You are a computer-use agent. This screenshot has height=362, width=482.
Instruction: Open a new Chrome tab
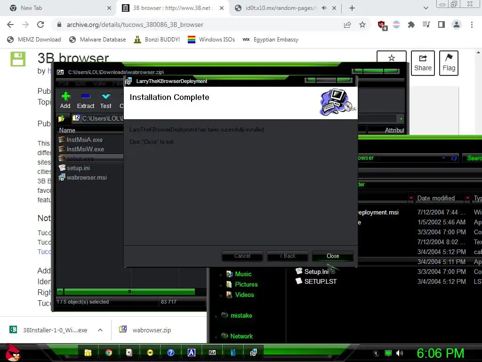point(352,8)
